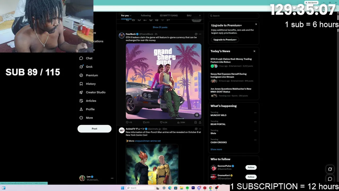Bookmark FearBuck's GTA 6 post
This screenshot has width=339, height=191.
click(195, 122)
